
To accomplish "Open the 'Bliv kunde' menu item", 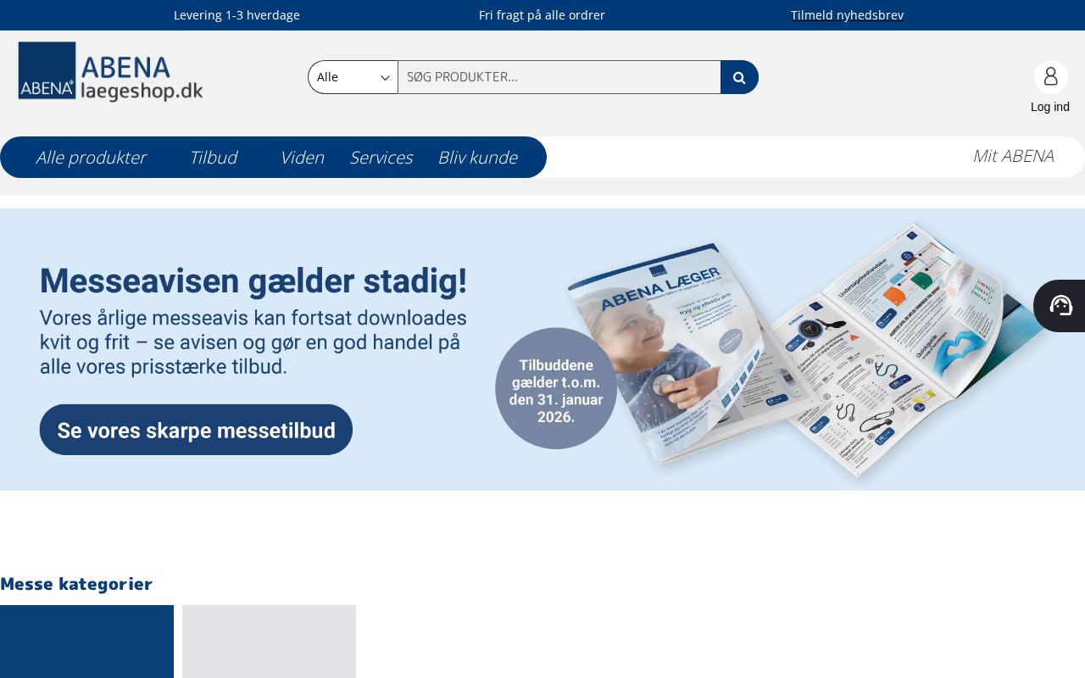I will (477, 158).
